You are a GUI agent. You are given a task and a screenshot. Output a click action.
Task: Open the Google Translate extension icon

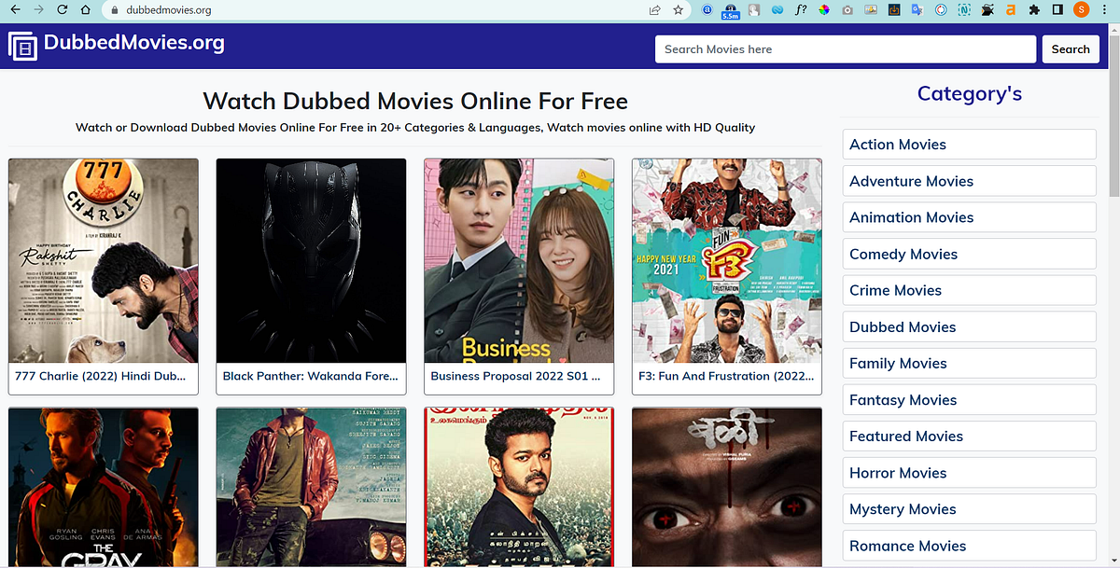(917, 10)
